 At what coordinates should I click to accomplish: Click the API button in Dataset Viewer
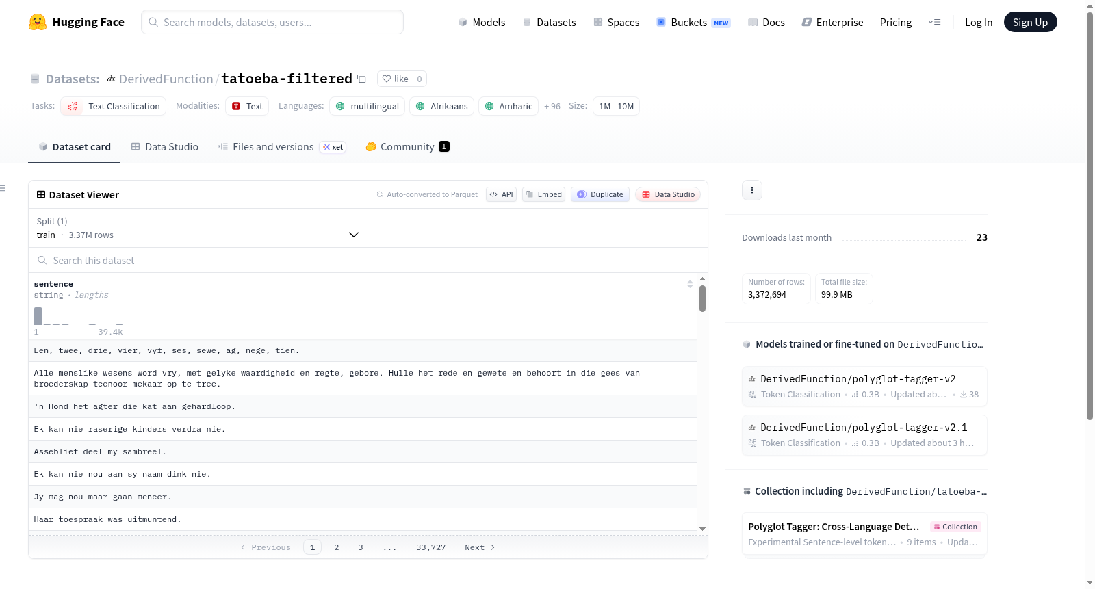tap(501, 194)
